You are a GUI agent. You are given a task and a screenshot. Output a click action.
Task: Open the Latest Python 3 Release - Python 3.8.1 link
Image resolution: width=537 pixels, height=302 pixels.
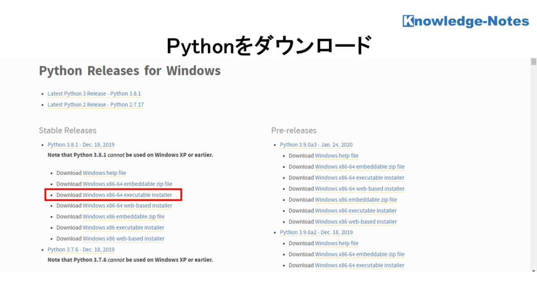point(94,94)
